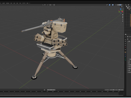Switch to wireframe viewport shading
Viewport: 131px width, 98px height.
[x=118, y=5]
